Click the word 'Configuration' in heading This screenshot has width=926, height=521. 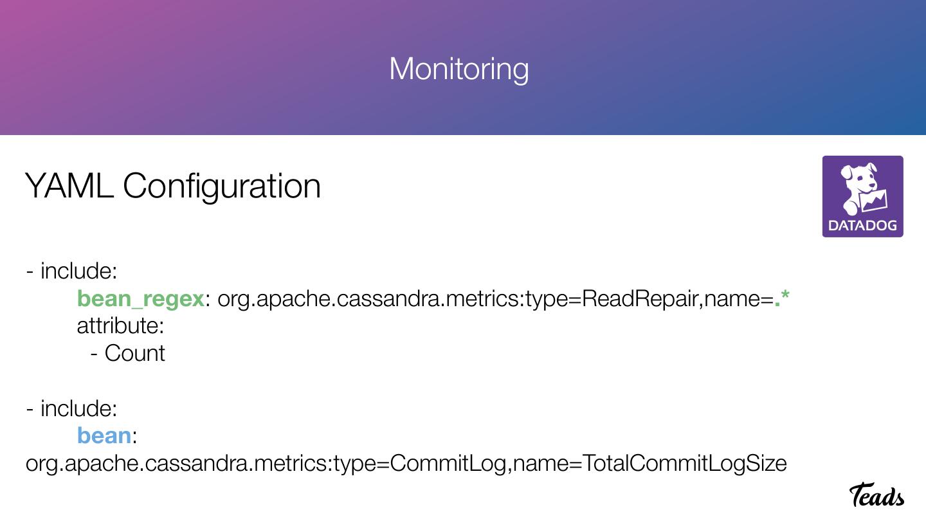pos(221,186)
